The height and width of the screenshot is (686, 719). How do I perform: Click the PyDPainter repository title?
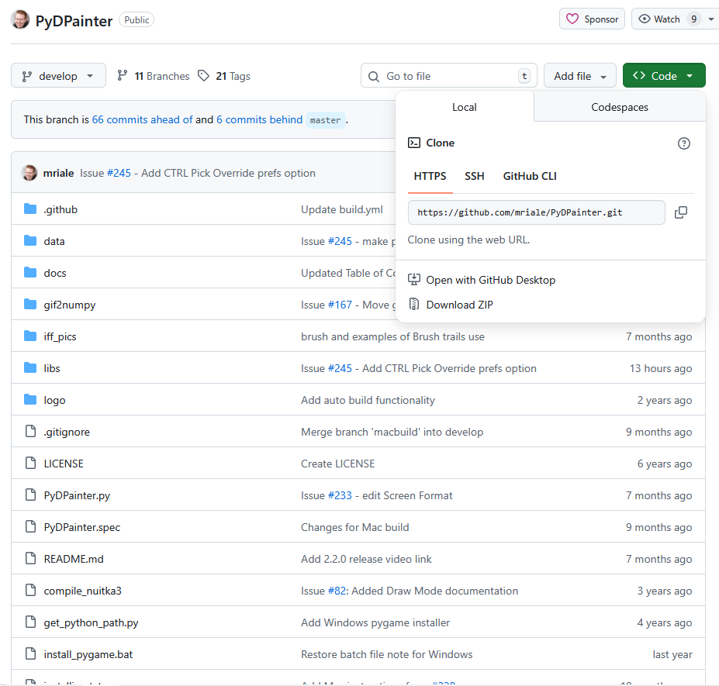pyautogui.click(x=74, y=21)
